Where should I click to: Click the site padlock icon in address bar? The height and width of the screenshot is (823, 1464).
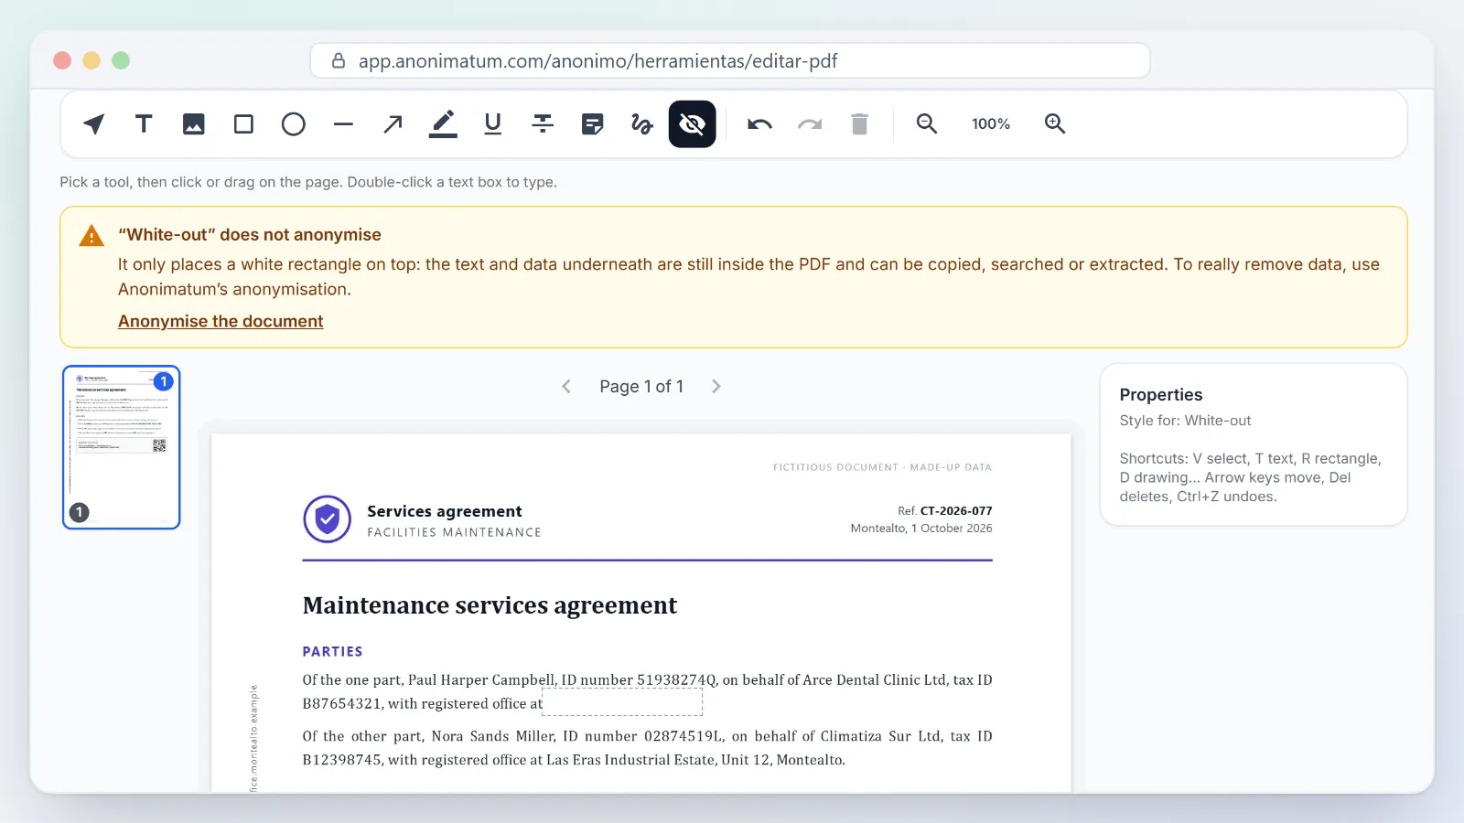pyautogui.click(x=339, y=61)
